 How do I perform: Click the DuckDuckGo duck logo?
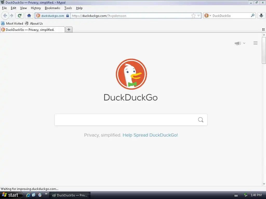(131, 74)
